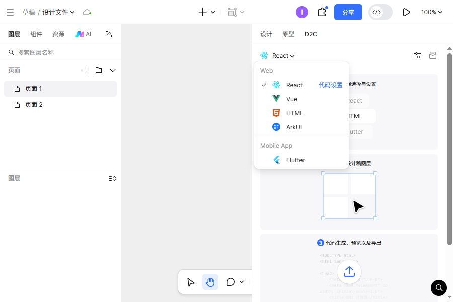Switch to the Components tab
The width and height of the screenshot is (453, 302).
click(36, 34)
